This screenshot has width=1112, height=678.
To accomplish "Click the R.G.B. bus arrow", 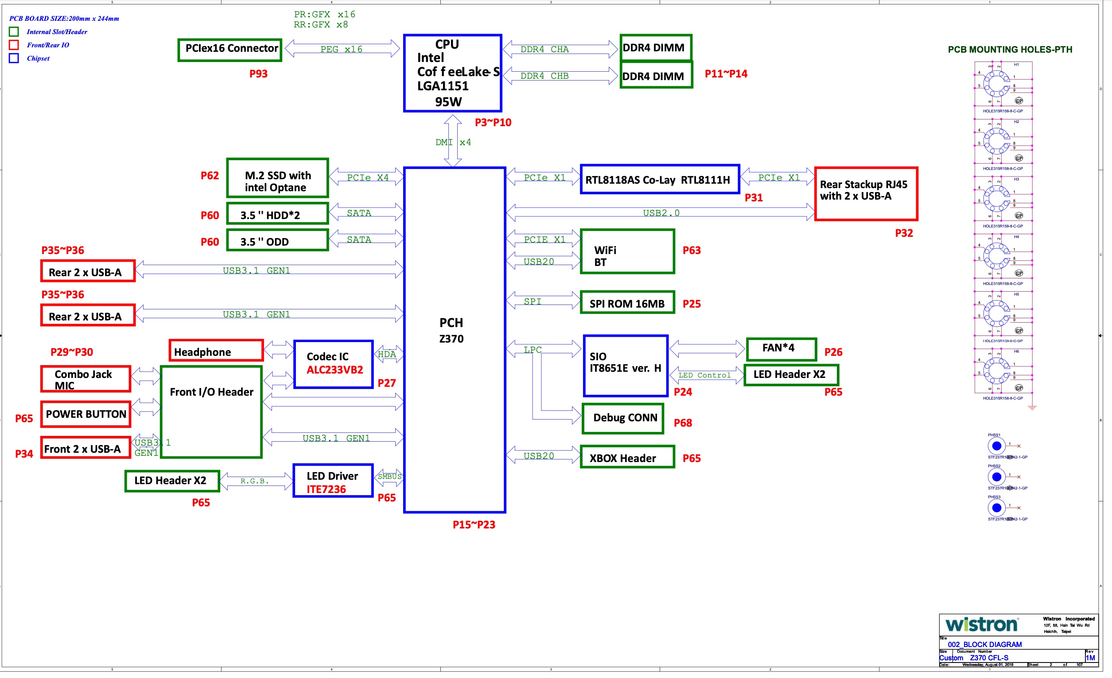I will coord(257,481).
